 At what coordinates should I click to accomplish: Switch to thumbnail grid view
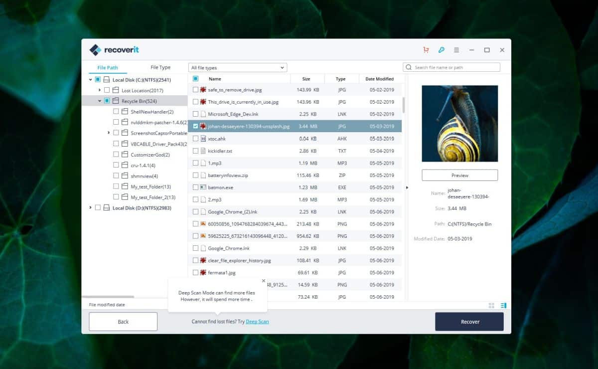[x=491, y=305]
